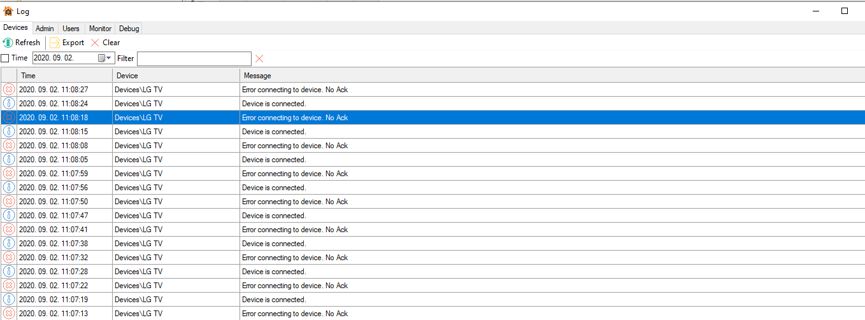Clear the filter with the red X
The image size is (865, 320).
(259, 59)
